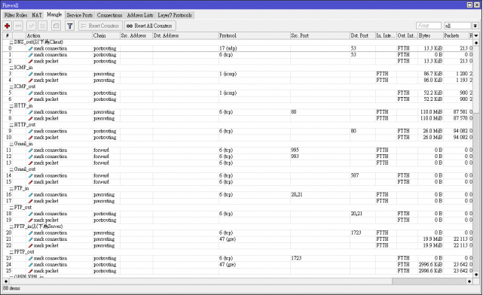Click the mark packet icon in rule 25
Image resolution: width=483 pixels, height=295 pixels.
pyautogui.click(x=30, y=271)
